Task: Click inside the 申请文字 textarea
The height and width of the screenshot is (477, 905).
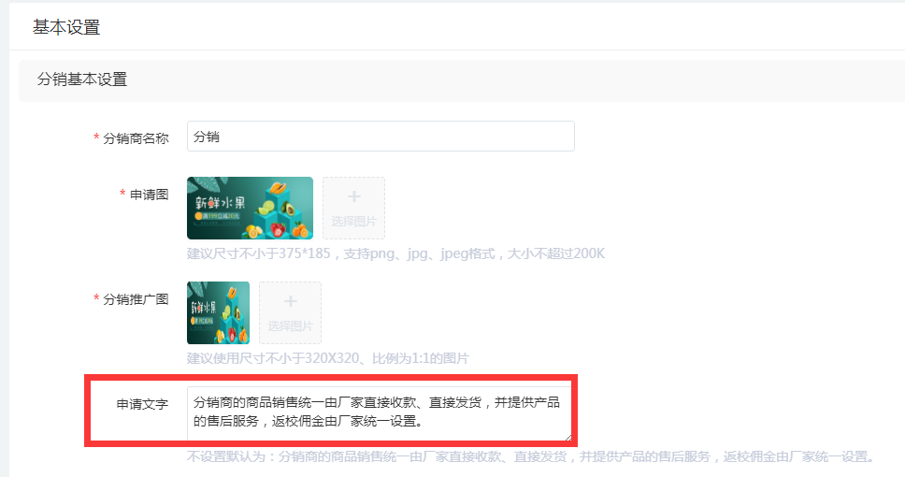Action: click(380, 413)
